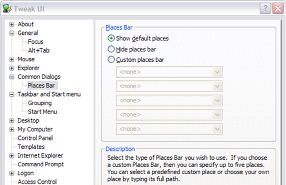The height and width of the screenshot is (185, 286).
Task: Click the Places Bar group heading
Action: click(119, 27)
